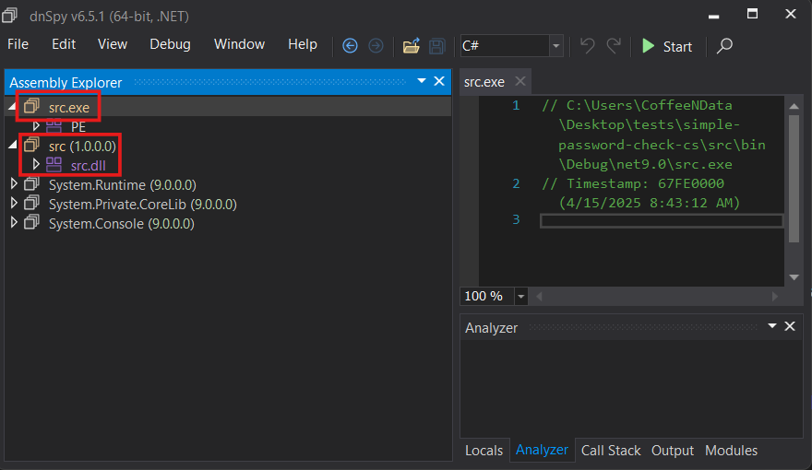Switch to the Output tab

pos(672,451)
